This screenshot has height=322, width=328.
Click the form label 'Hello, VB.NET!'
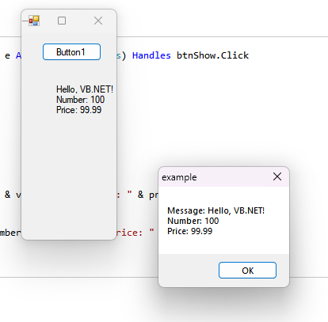[x=85, y=89]
